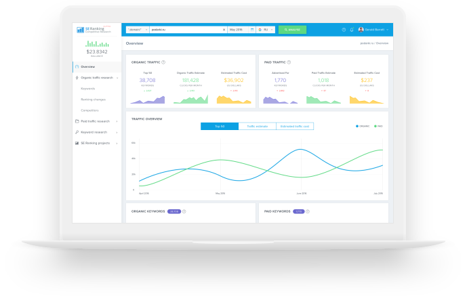Click the yellow organic traffic cost sparkline

(234, 100)
